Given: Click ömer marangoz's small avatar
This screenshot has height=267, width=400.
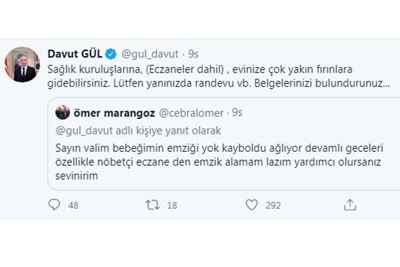Looking at the screenshot, I should [x=63, y=112].
